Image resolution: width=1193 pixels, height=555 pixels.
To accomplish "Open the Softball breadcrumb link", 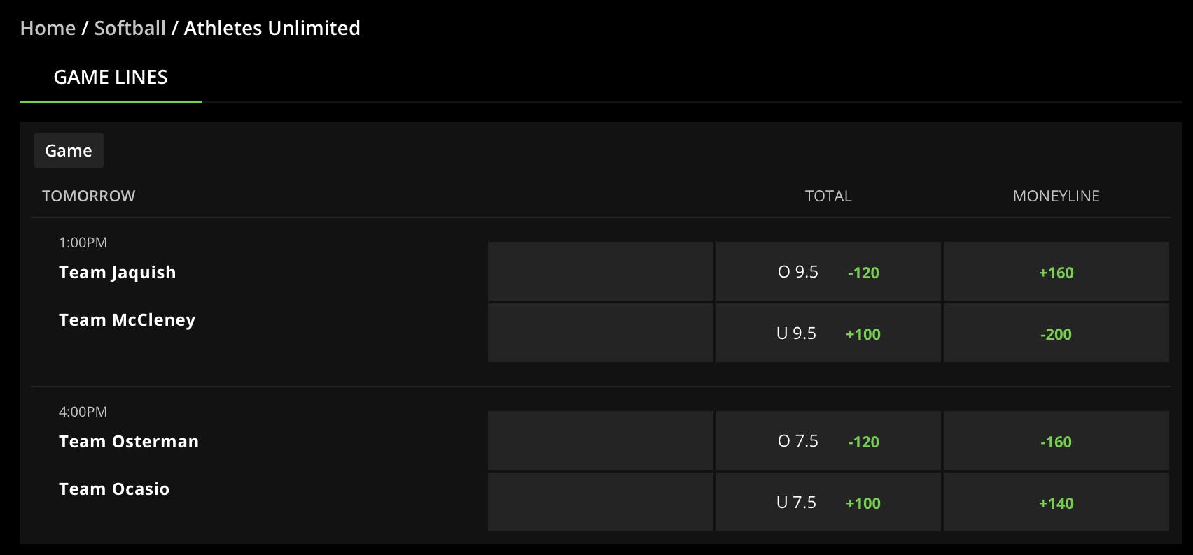I will [x=130, y=28].
